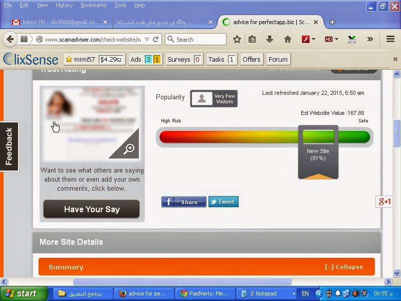Switch to the PaidVerts Chrome taskbar window
Viewport: 401px width, 301px height.
click(205, 293)
